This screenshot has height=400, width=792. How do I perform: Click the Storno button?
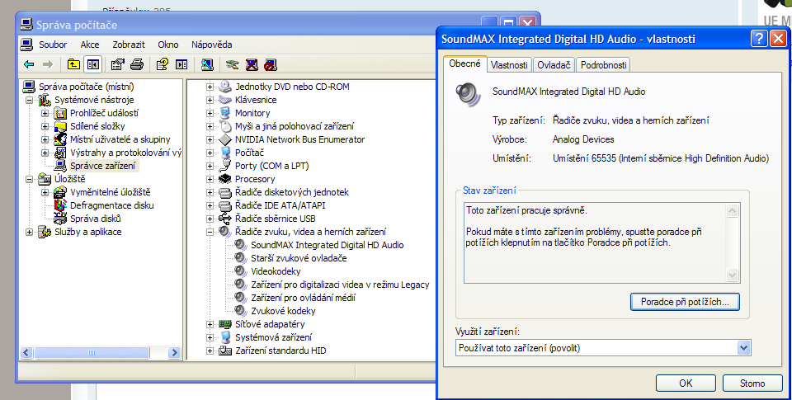tap(752, 384)
